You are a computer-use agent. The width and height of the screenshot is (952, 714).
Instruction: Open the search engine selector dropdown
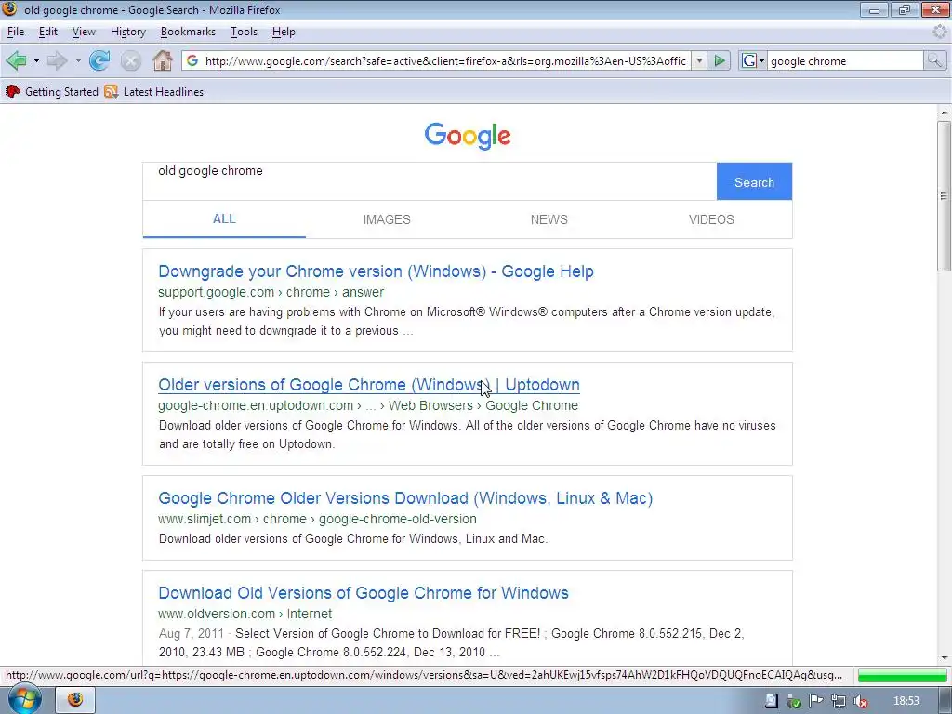pyautogui.click(x=753, y=60)
